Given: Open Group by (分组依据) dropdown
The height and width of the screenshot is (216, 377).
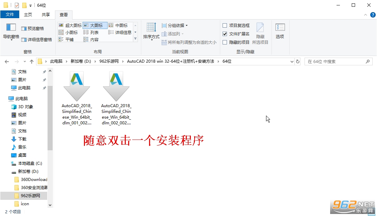Looking at the screenshot, I should point(175,26).
